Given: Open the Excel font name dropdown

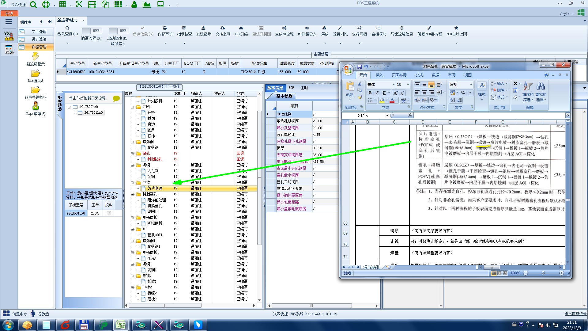Looking at the screenshot, I should coord(394,85).
